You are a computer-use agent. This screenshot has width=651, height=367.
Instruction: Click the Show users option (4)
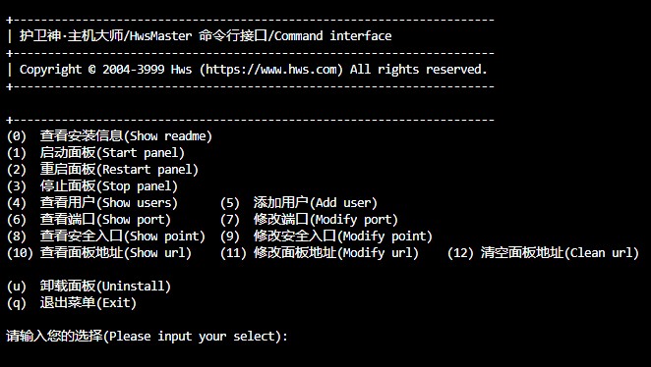92,202
